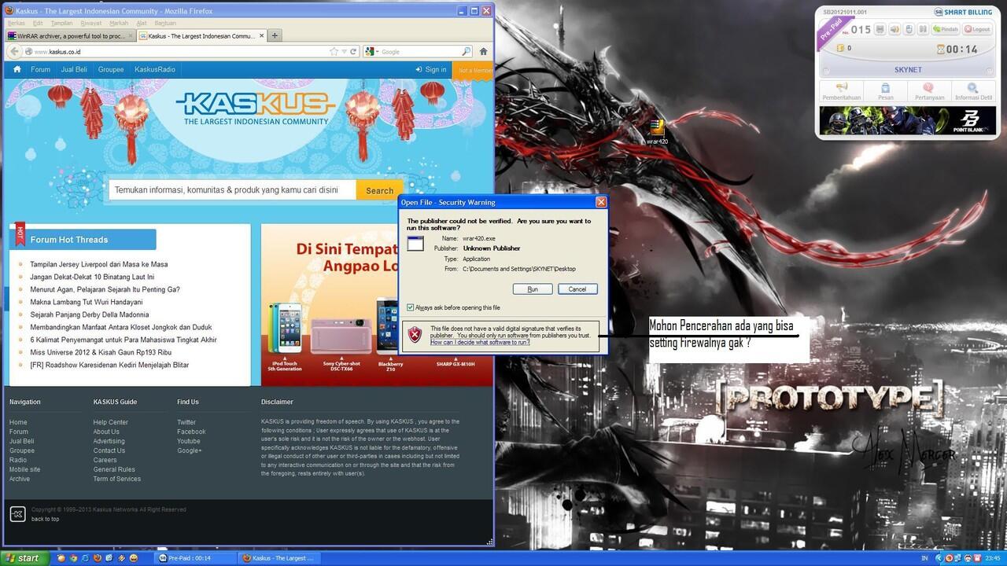This screenshot has width=1007, height=566.
Task: Click Help Center in KASKUS Guide footer
Action: coord(110,422)
